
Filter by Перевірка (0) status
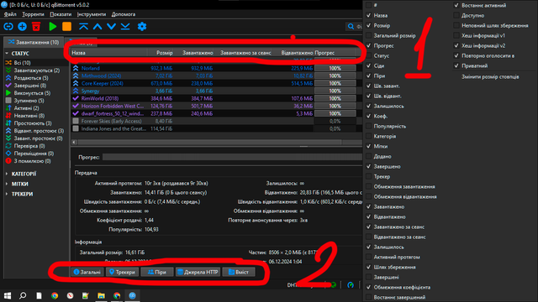pos(29,145)
